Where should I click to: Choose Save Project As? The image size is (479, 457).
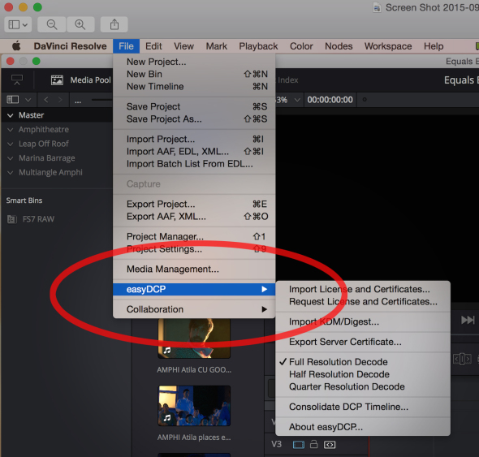point(194,119)
